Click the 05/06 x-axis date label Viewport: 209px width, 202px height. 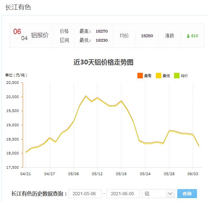coord(74,174)
